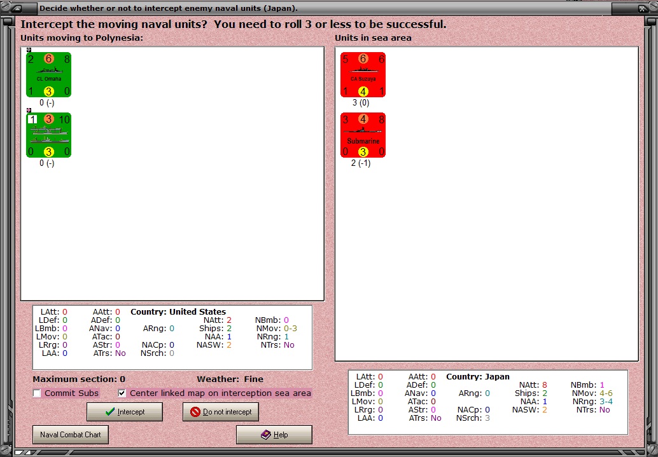Uncheck Center linked map on interception sea area
This screenshot has height=457, width=658.
click(122, 393)
